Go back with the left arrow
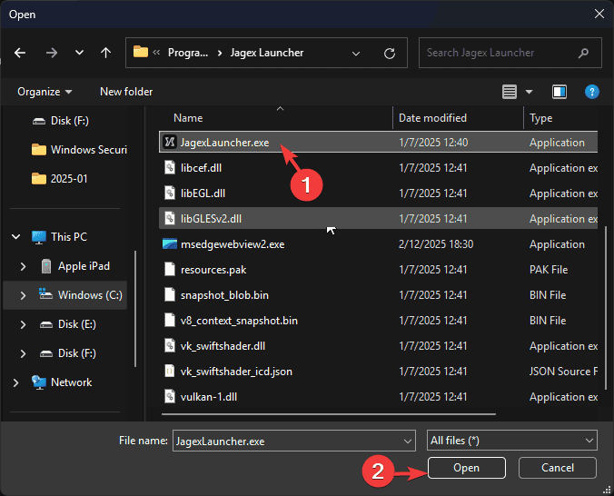 [x=20, y=53]
